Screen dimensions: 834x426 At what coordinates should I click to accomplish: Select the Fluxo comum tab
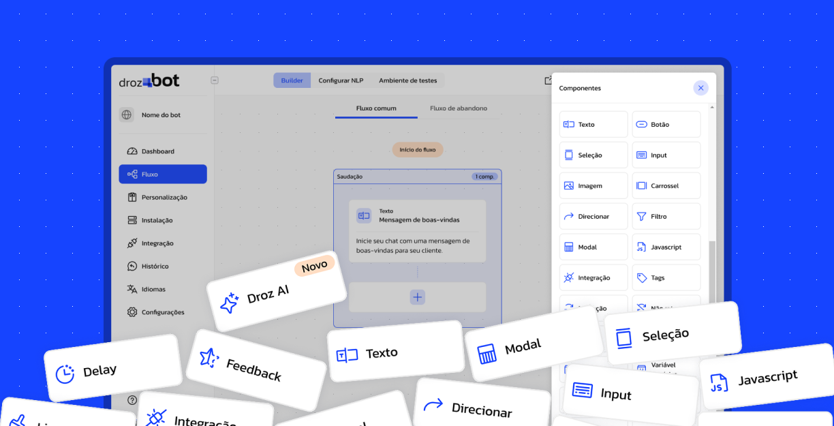click(x=376, y=108)
